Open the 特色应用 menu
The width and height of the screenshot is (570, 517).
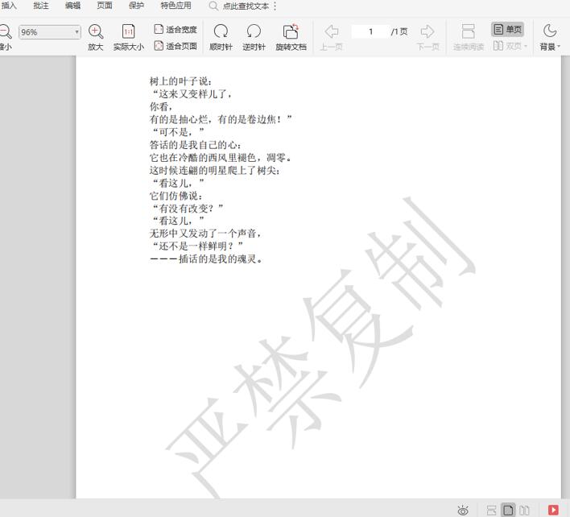[x=176, y=6]
